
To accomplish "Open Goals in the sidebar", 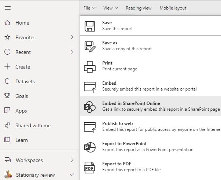I will (x=22, y=96).
